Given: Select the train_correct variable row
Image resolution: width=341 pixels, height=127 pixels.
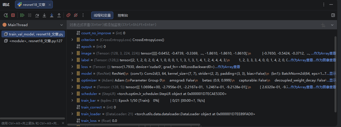Looking at the screenshot, I should click(x=201, y=107).
